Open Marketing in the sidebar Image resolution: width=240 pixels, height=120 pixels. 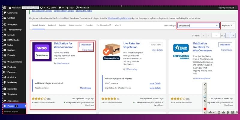pyautogui.click(x=12, y=82)
